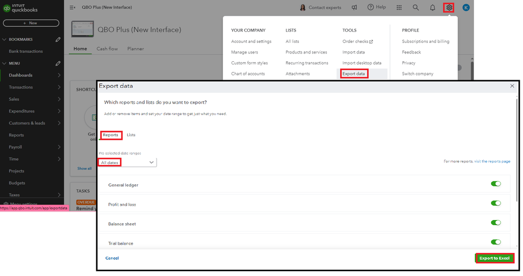The image size is (523, 276).
Task: Open Feedback in Profile menu
Action: [411, 52]
